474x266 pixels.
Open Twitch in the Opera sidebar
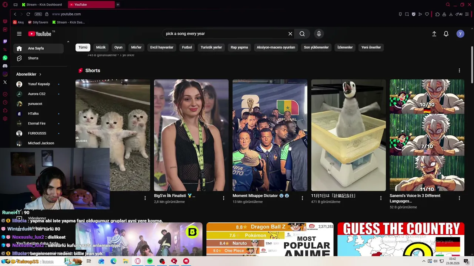click(x=5, y=41)
